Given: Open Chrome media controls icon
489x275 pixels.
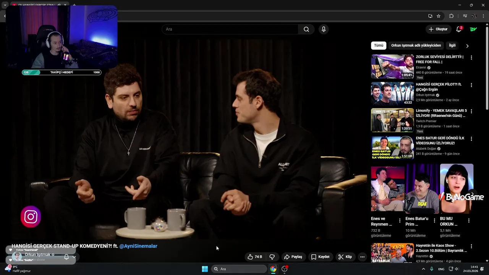Looking at the screenshot, I should click(465, 16).
